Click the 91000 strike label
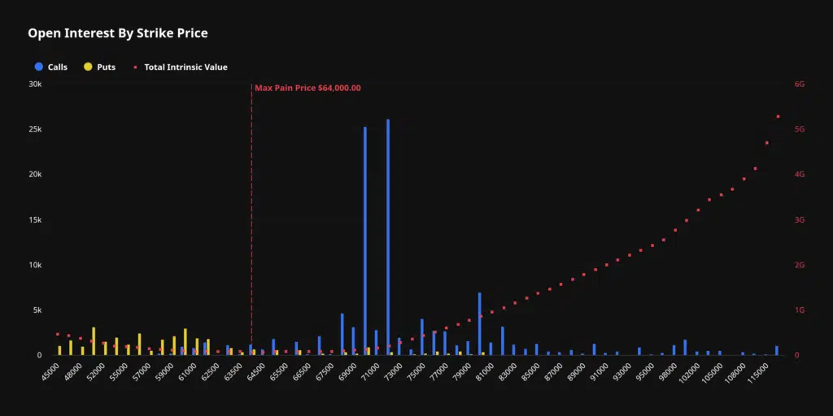This screenshot has height=416, width=833. click(x=601, y=370)
